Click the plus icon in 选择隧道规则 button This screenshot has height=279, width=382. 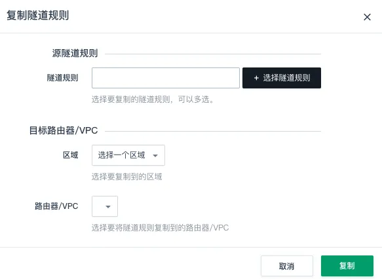(x=256, y=78)
